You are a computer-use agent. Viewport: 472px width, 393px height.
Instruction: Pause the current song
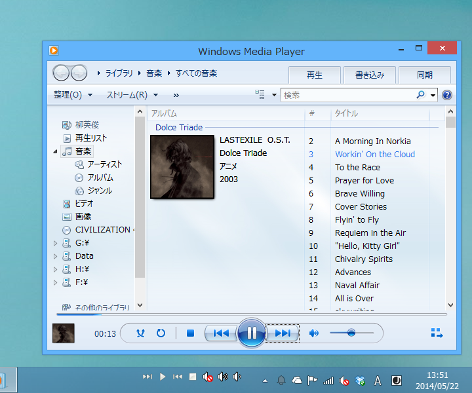tap(251, 333)
